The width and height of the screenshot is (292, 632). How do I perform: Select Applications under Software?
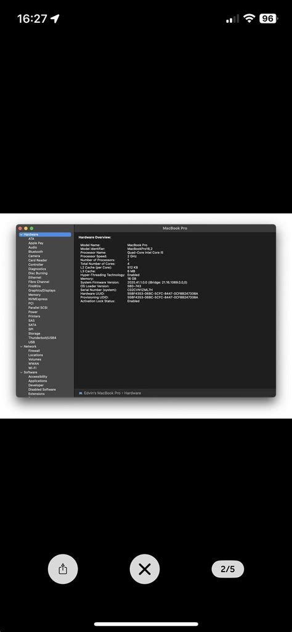38,381
